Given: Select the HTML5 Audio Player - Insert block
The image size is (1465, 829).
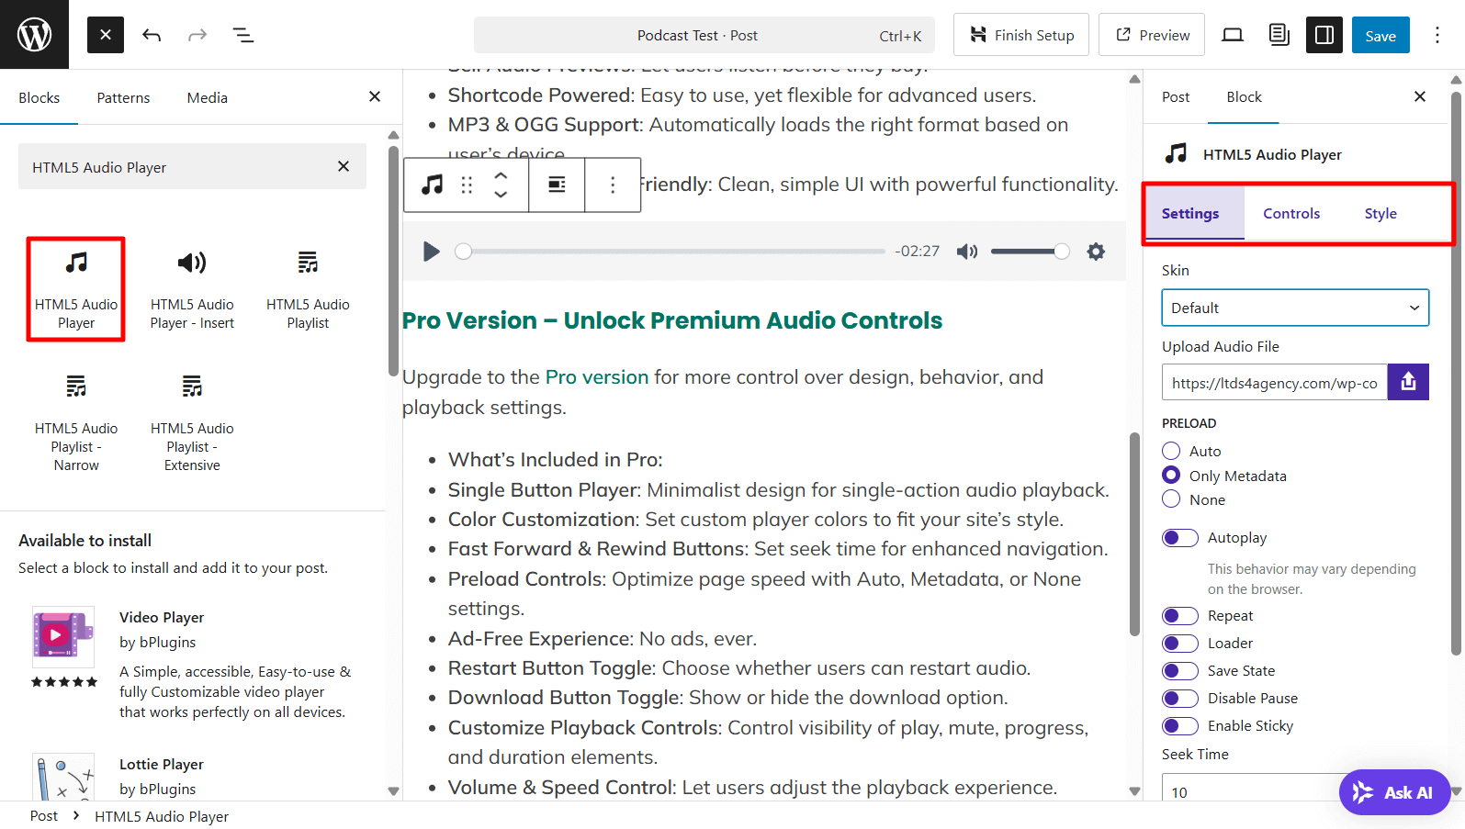Looking at the screenshot, I should coord(191,288).
